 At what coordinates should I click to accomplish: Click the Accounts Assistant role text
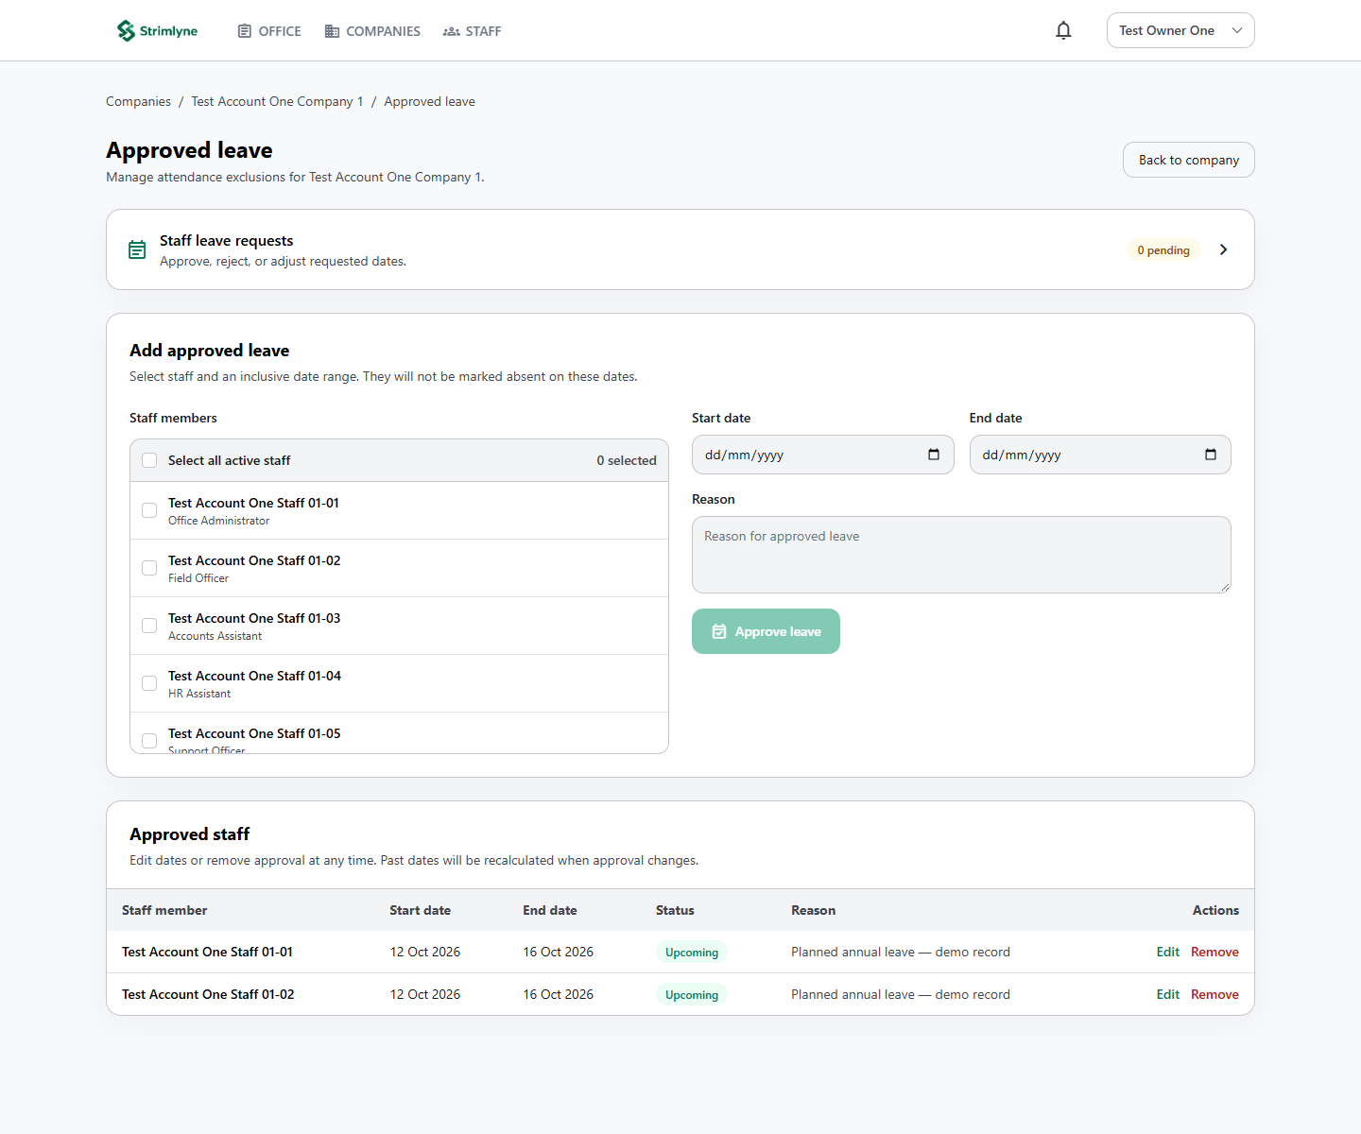pos(215,636)
